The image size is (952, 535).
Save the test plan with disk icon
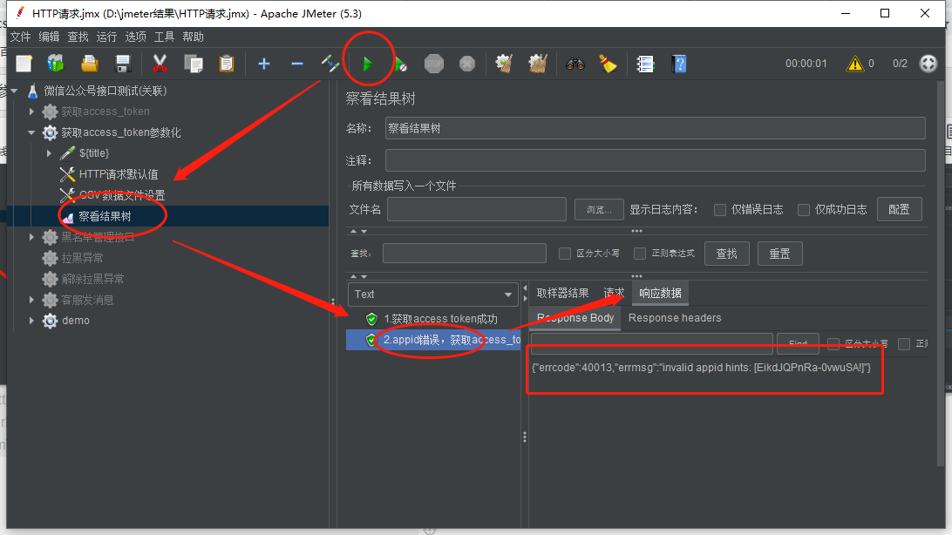(123, 64)
